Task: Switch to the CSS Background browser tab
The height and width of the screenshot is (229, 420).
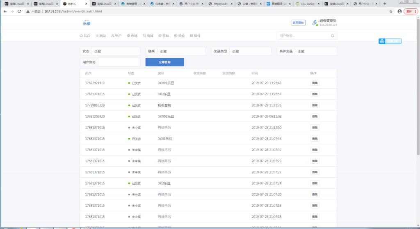Action: click(x=308, y=4)
